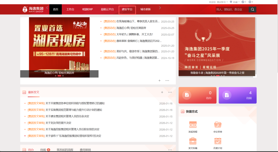Open the 发文拟稿 briefcase shortcut icon
Screen dimensions: 278x152
[193, 141]
